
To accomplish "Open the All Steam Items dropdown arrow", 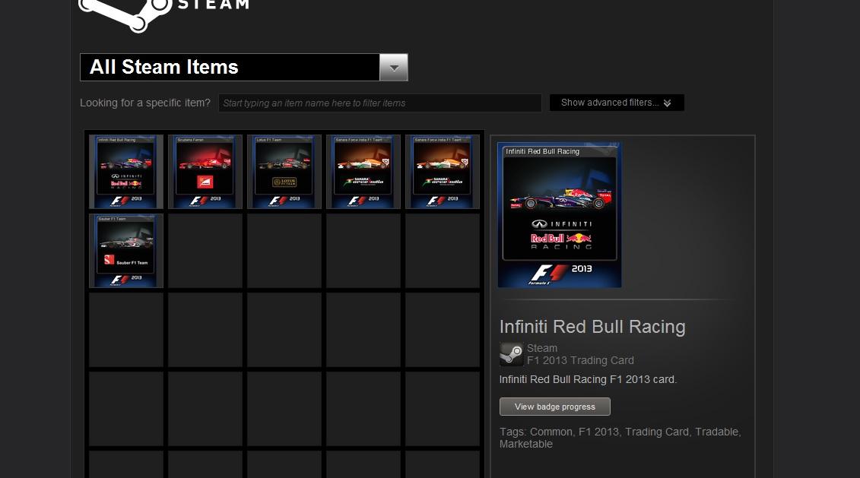I will (x=394, y=68).
